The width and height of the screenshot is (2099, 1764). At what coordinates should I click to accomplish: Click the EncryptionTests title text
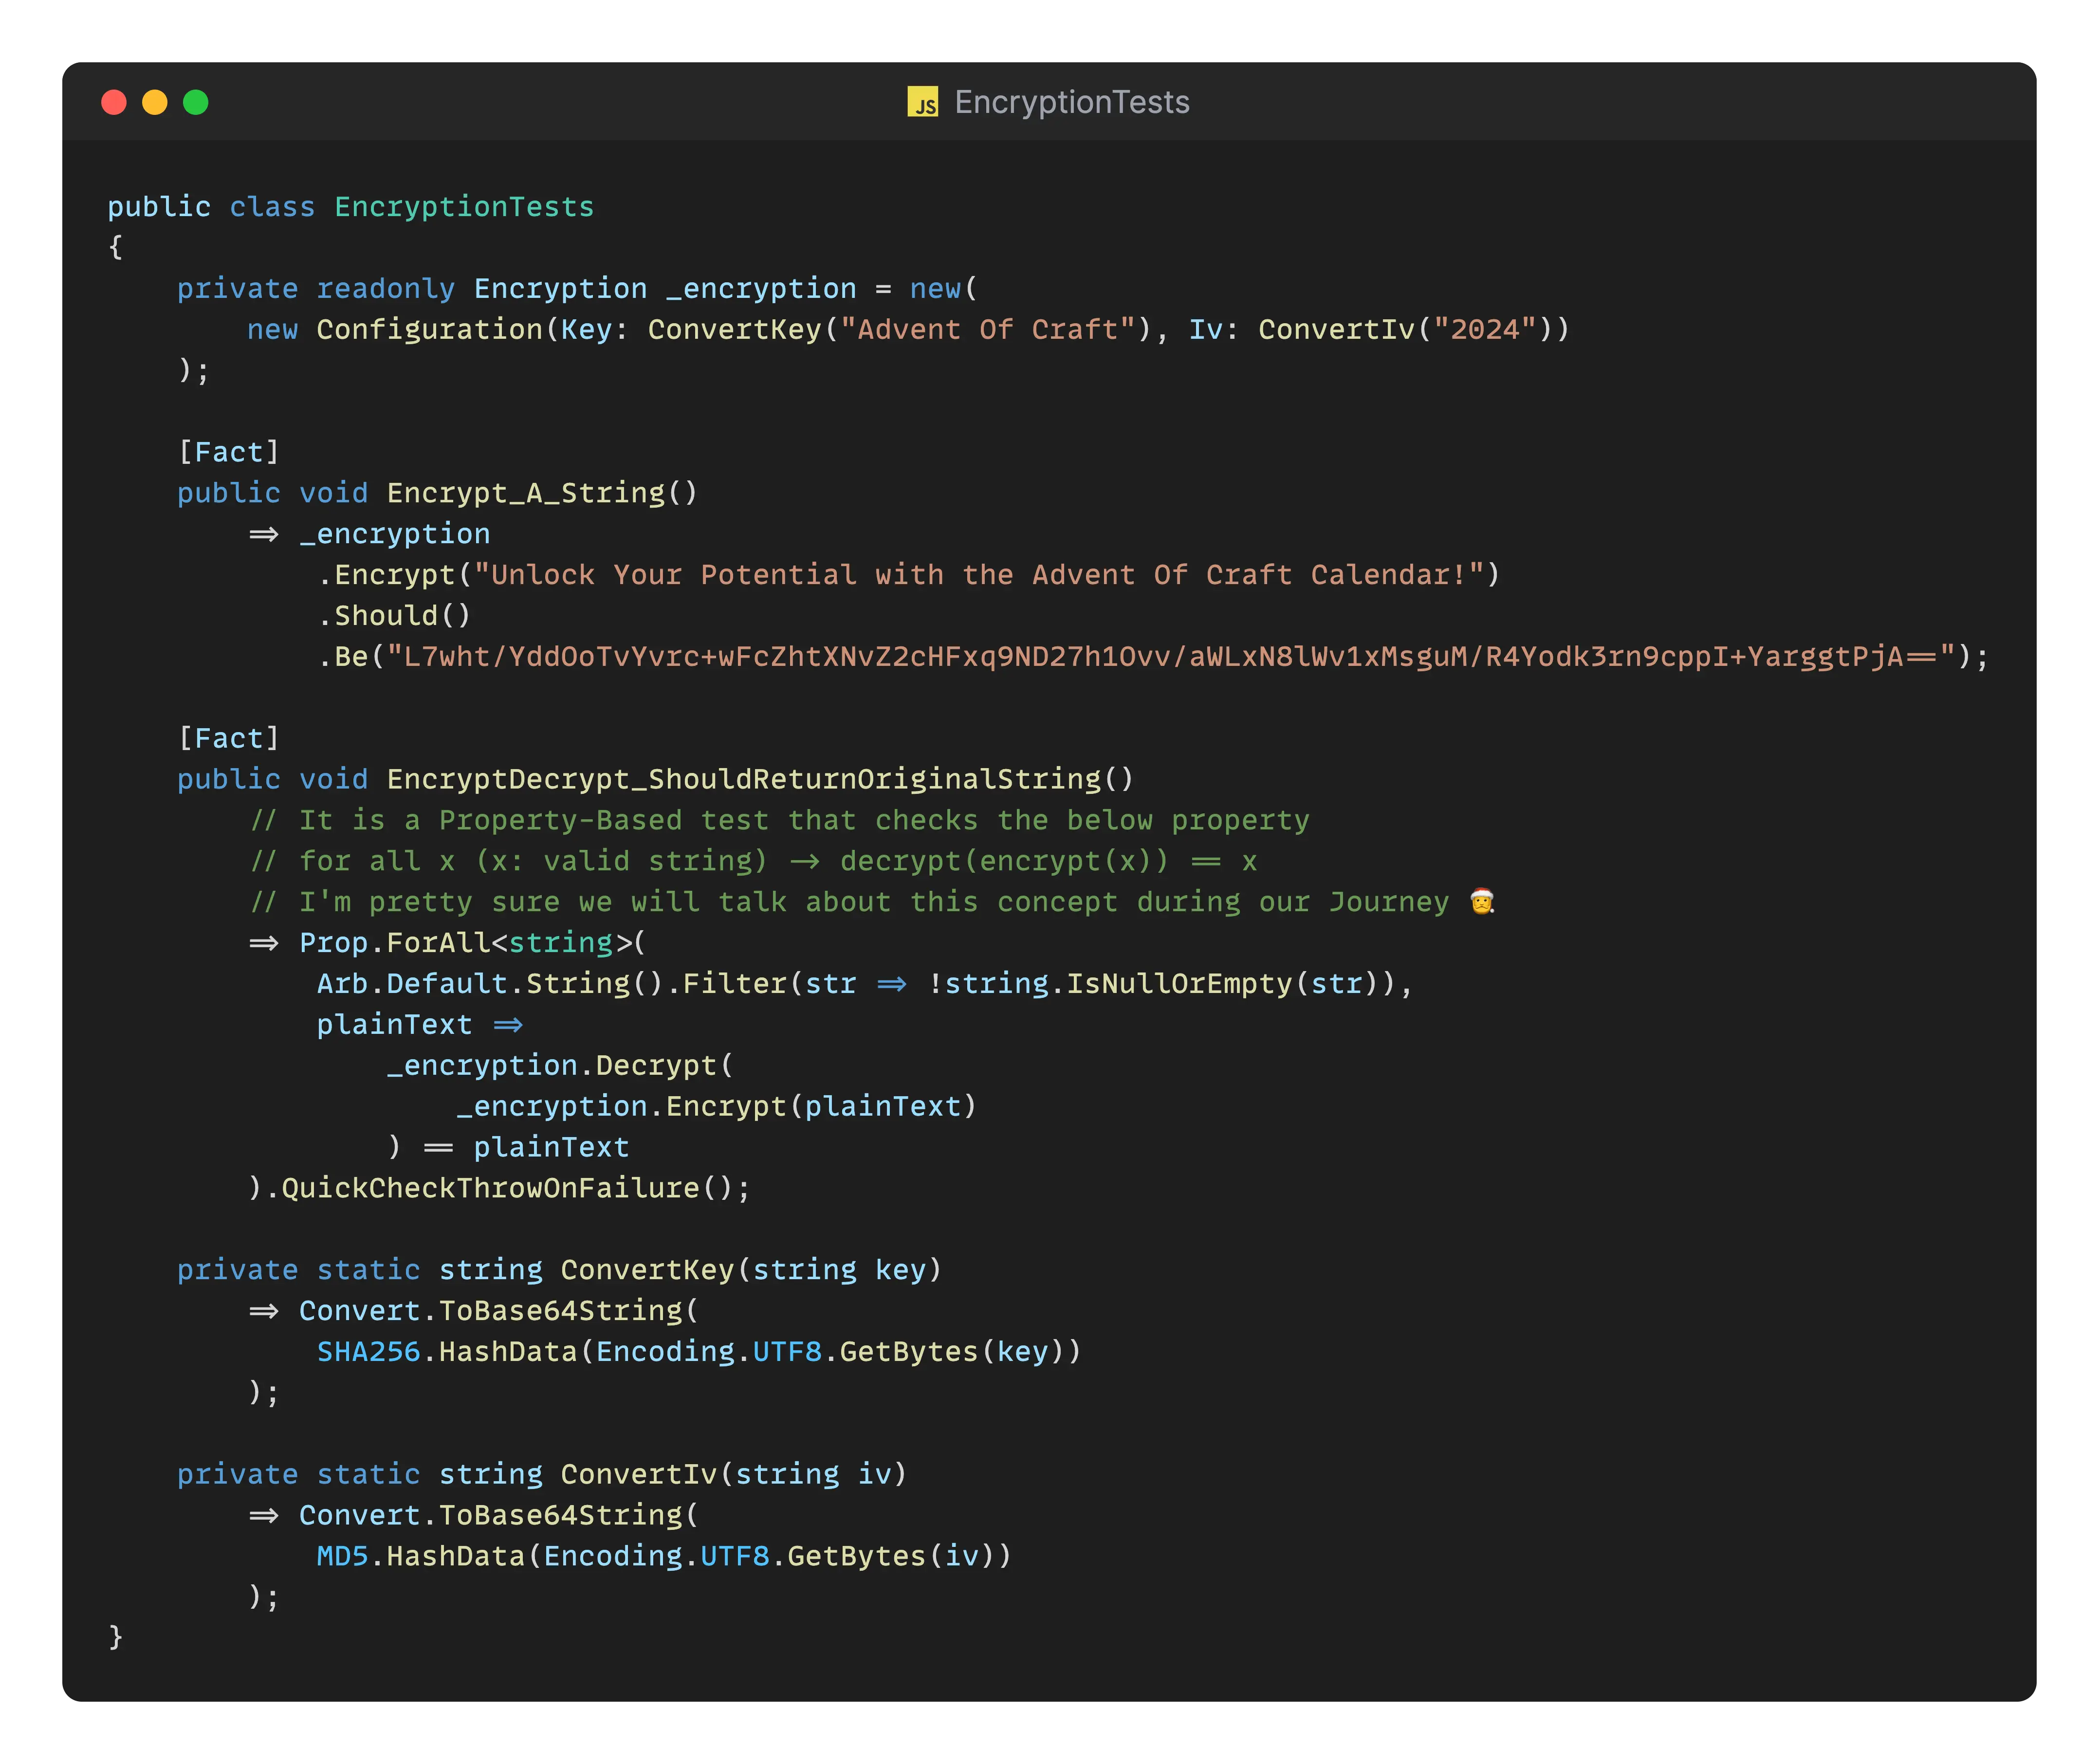pyautogui.click(x=1072, y=102)
